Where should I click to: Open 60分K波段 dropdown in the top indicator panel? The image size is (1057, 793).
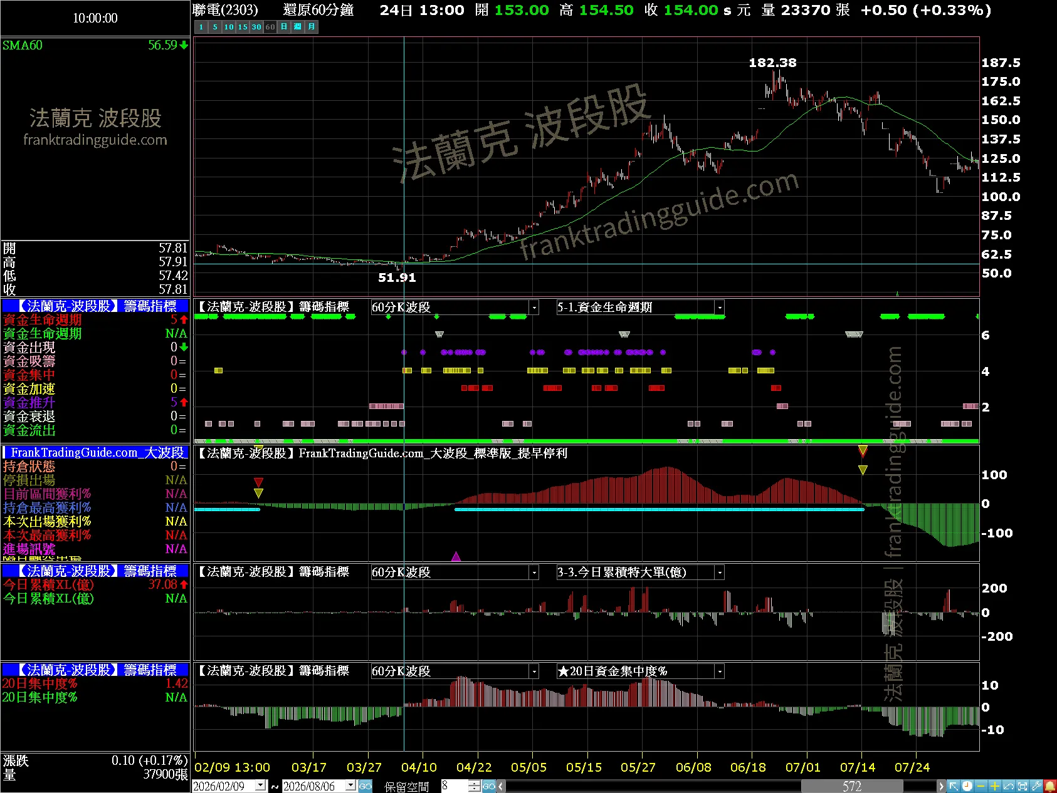click(x=534, y=308)
